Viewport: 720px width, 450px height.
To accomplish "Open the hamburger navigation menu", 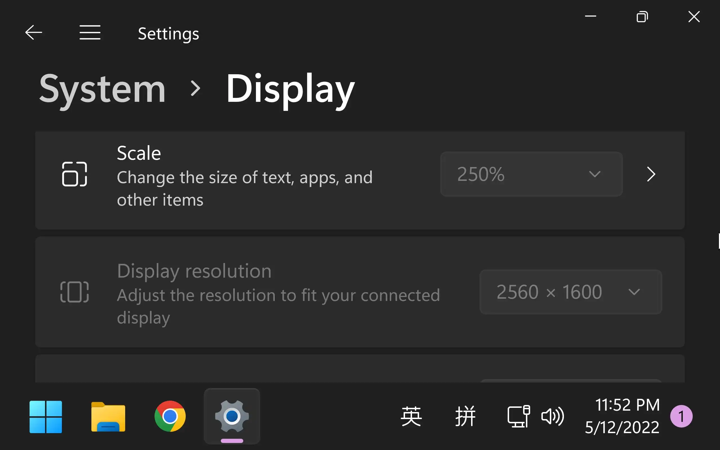I will pyautogui.click(x=90, y=32).
